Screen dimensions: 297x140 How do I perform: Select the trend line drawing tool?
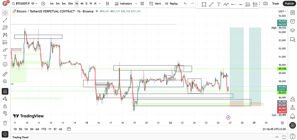5,20
